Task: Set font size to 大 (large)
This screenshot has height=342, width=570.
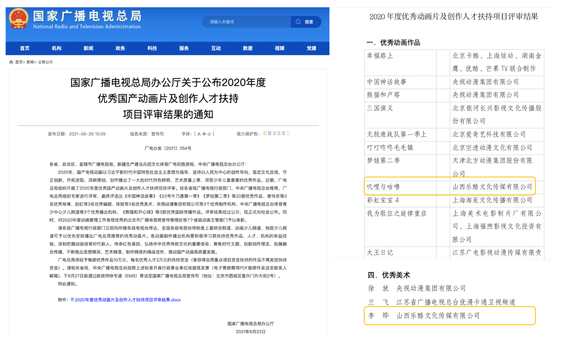Action: point(198,134)
